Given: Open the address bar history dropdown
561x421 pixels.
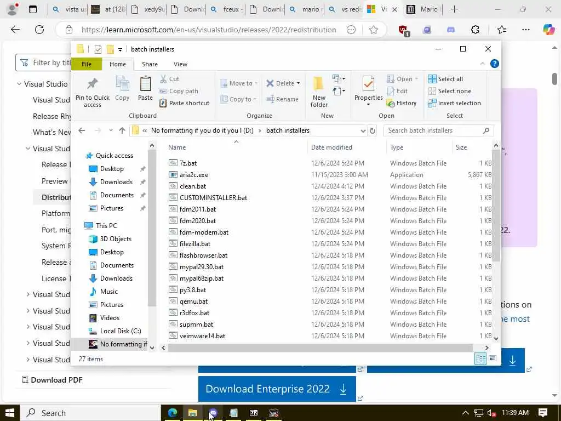Looking at the screenshot, I should [x=363, y=130].
